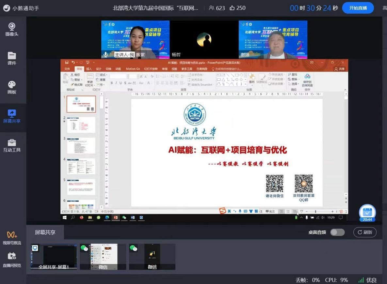Click the microphone icon on presenter video
This screenshot has height=284, width=387.
pyautogui.click(x=105, y=54)
